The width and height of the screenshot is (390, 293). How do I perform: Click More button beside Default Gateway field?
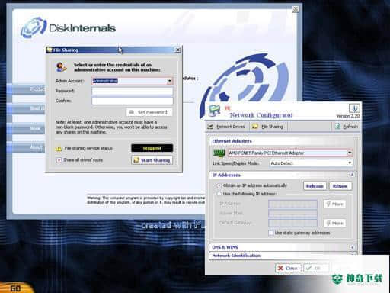334,223
